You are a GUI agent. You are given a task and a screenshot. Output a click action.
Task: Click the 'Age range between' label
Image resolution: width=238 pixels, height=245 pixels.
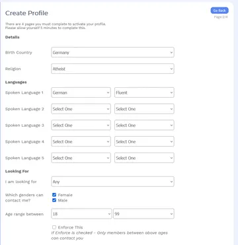[24, 214]
